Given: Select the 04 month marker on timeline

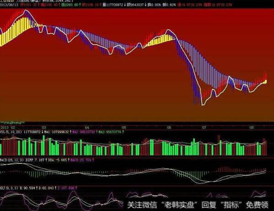Looking at the screenshot, I should tap(87, 128).
